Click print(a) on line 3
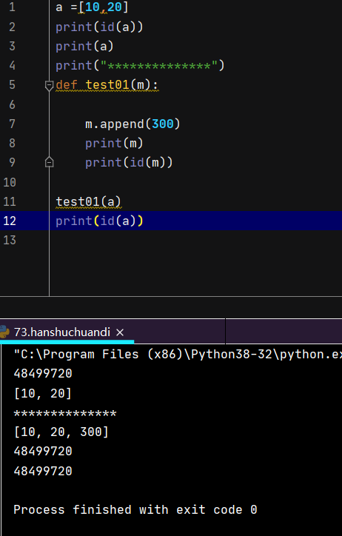 (x=84, y=46)
